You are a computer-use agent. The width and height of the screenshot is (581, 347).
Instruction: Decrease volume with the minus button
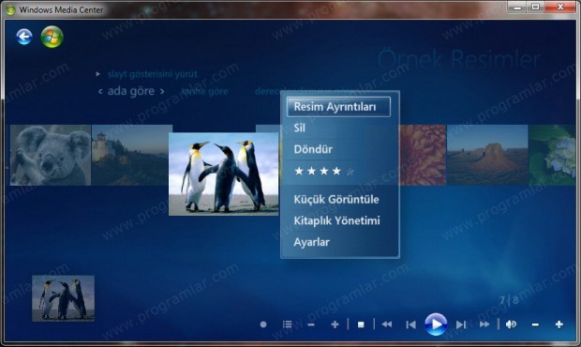coord(535,324)
